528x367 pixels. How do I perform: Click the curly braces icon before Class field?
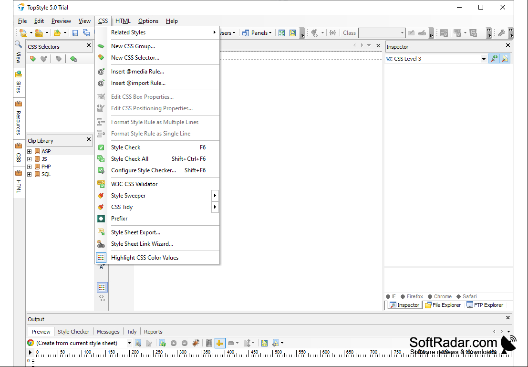(333, 32)
